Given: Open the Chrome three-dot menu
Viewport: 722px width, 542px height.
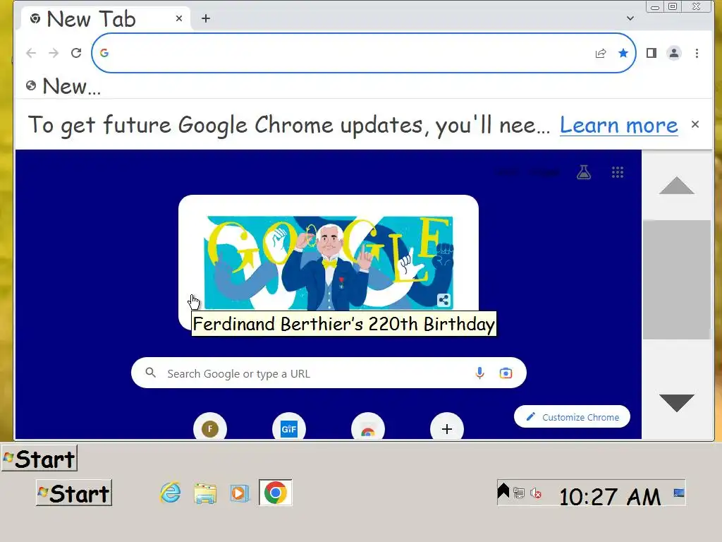Looking at the screenshot, I should click(697, 53).
